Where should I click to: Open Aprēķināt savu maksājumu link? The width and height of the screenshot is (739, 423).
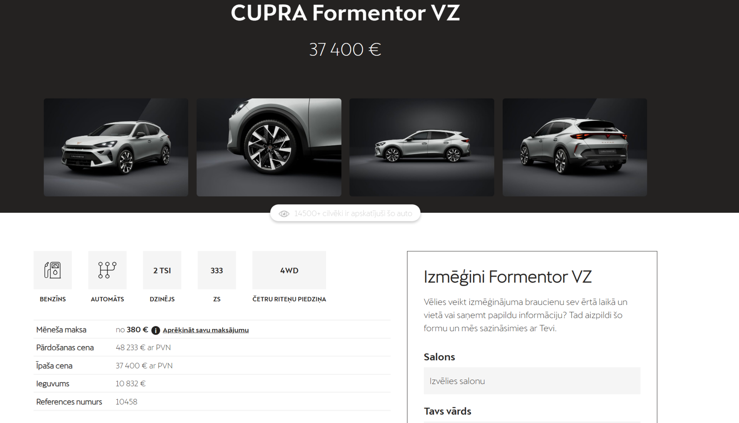pyautogui.click(x=206, y=330)
